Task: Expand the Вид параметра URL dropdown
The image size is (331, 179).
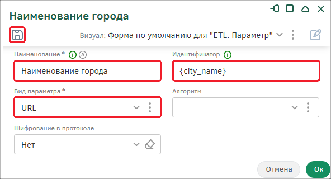Action: (136, 107)
